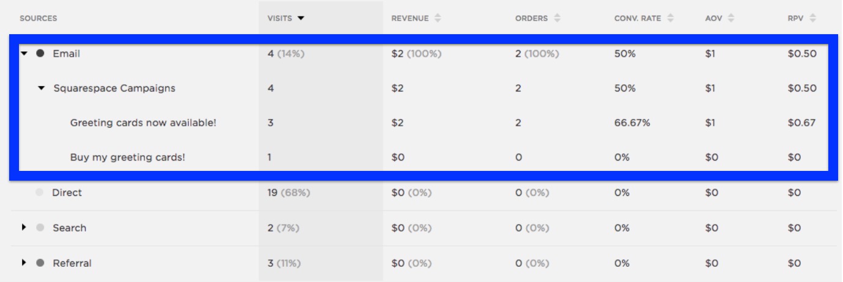
Task: Sort by RPV column arrows
Action: (812, 18)
